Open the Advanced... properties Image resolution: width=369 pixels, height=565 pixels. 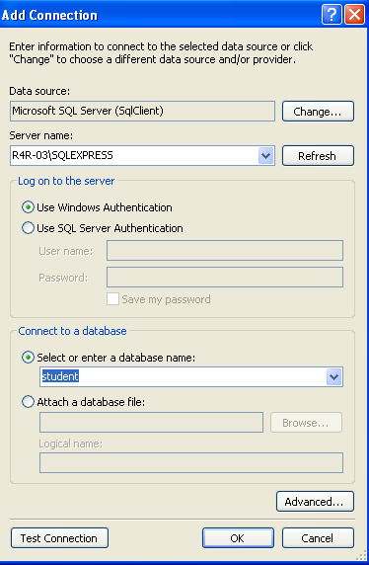(x=315, y=502)
